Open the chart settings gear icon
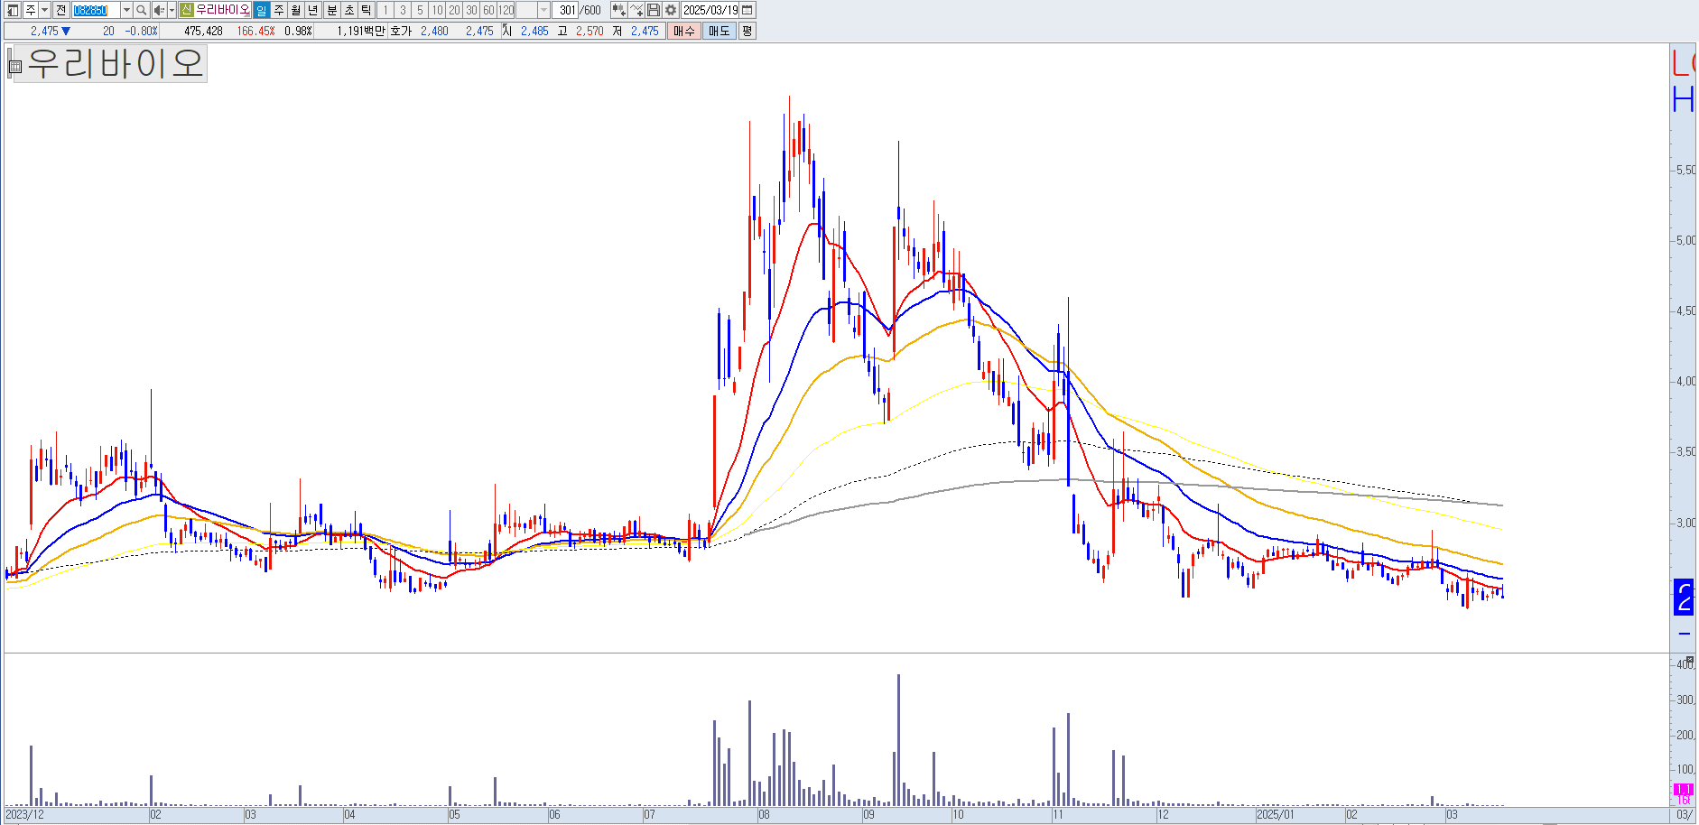Image resolution: width=1699 pixels, height=825 pixels. coord(670,10)
